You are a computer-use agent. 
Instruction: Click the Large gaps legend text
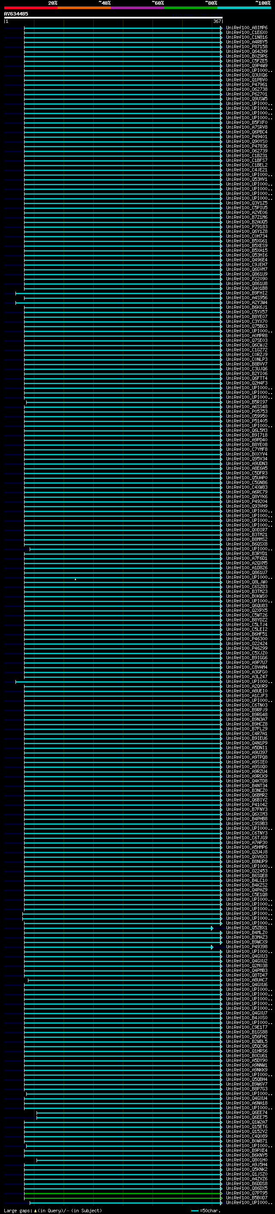(18, 1211)
